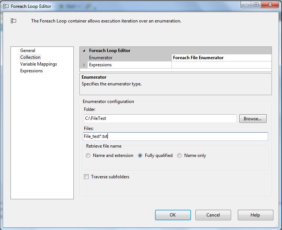The image size is (282, 230).
Task: Enable the Traverse subfolders checkbox
Action: click(87, 177)
